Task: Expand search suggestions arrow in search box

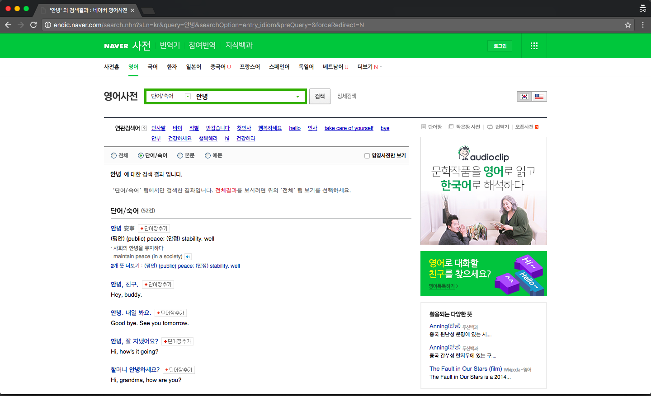Action: 297,96
